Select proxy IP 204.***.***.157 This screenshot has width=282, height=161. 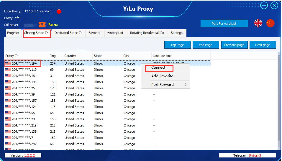pos(24,101)
